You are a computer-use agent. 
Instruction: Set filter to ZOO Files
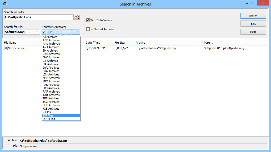[x=61, y=119]
